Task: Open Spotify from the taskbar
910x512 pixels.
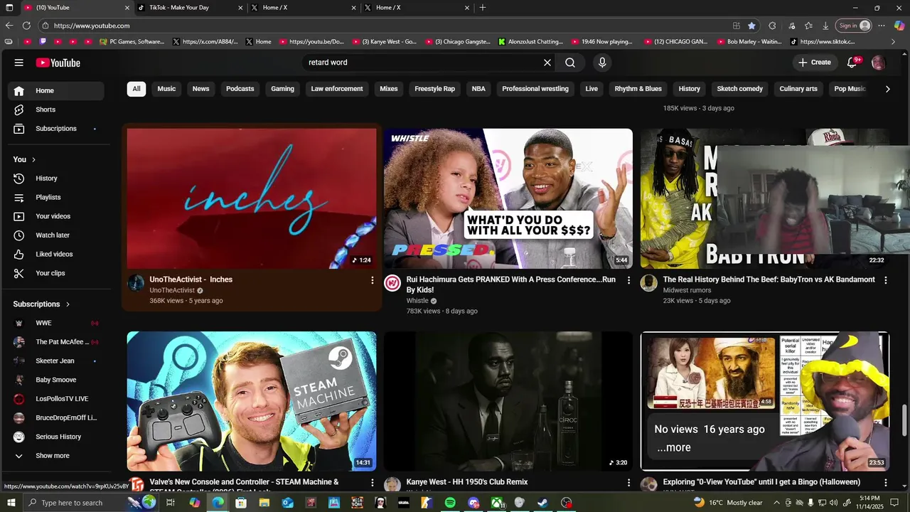Action: (450, 503)
